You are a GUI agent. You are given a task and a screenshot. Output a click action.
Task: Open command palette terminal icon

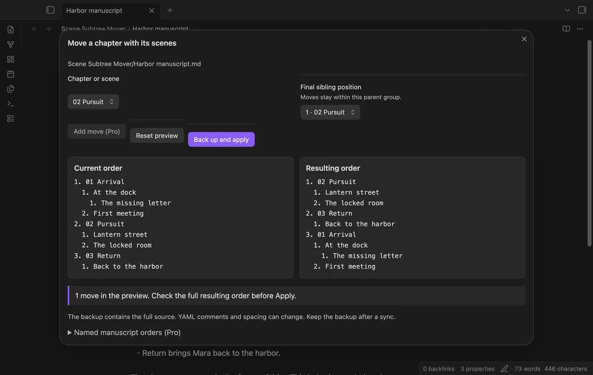[10, 104]
